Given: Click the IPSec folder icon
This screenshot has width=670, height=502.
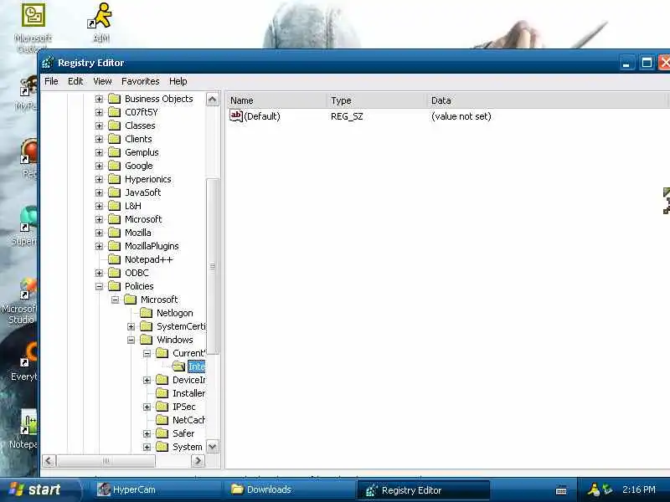Looking at the screenshot, I should point(162,407).
